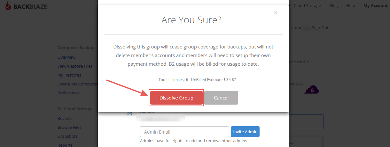Open the Buckets link

[65, 119]
